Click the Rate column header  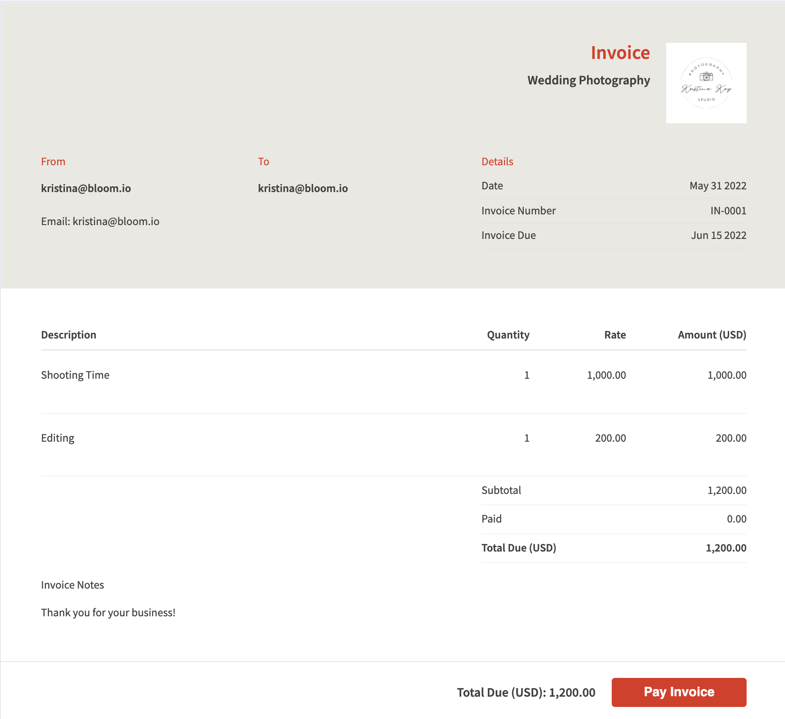[x=615, y=335]
